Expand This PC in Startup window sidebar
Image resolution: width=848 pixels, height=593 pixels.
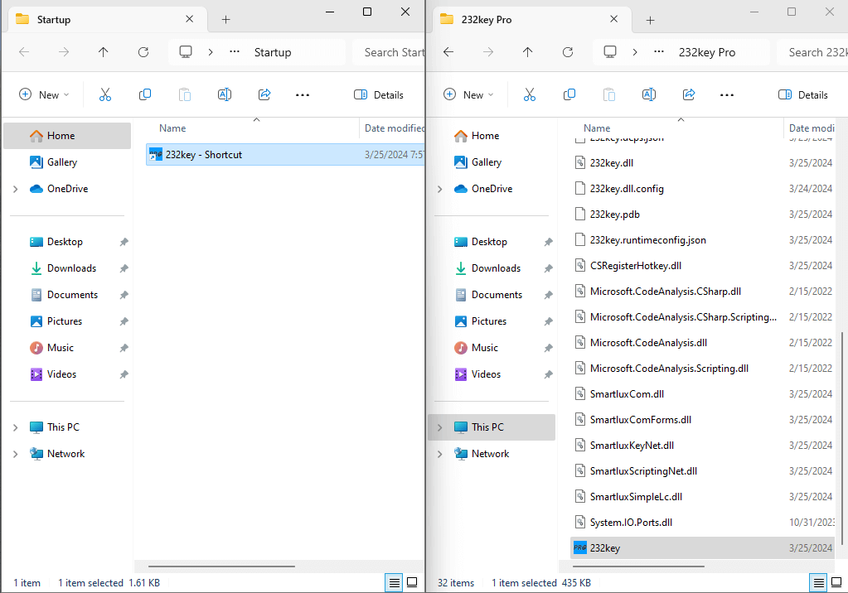click(x=16, y=427)
